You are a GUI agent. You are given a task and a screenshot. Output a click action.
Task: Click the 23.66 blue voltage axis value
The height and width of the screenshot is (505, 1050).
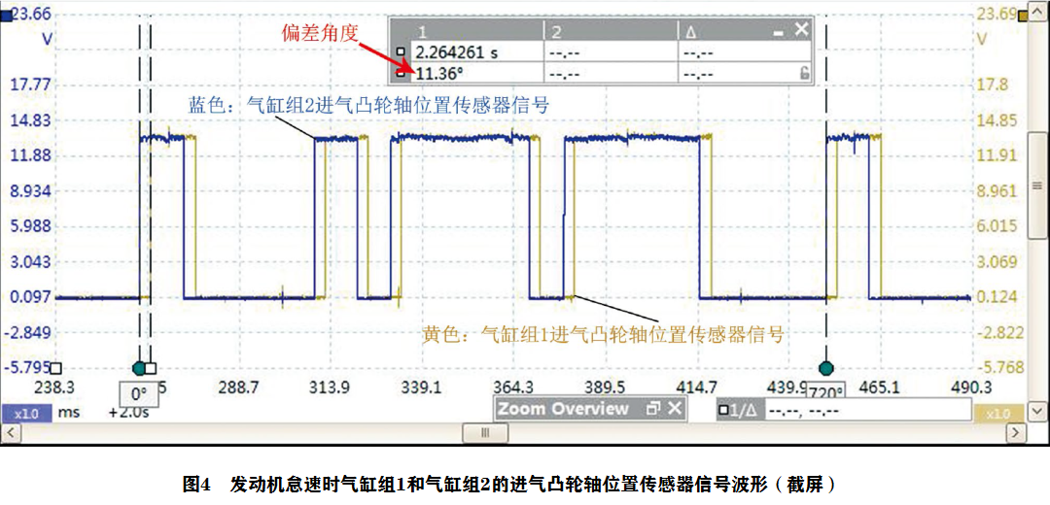click(31, 13)
